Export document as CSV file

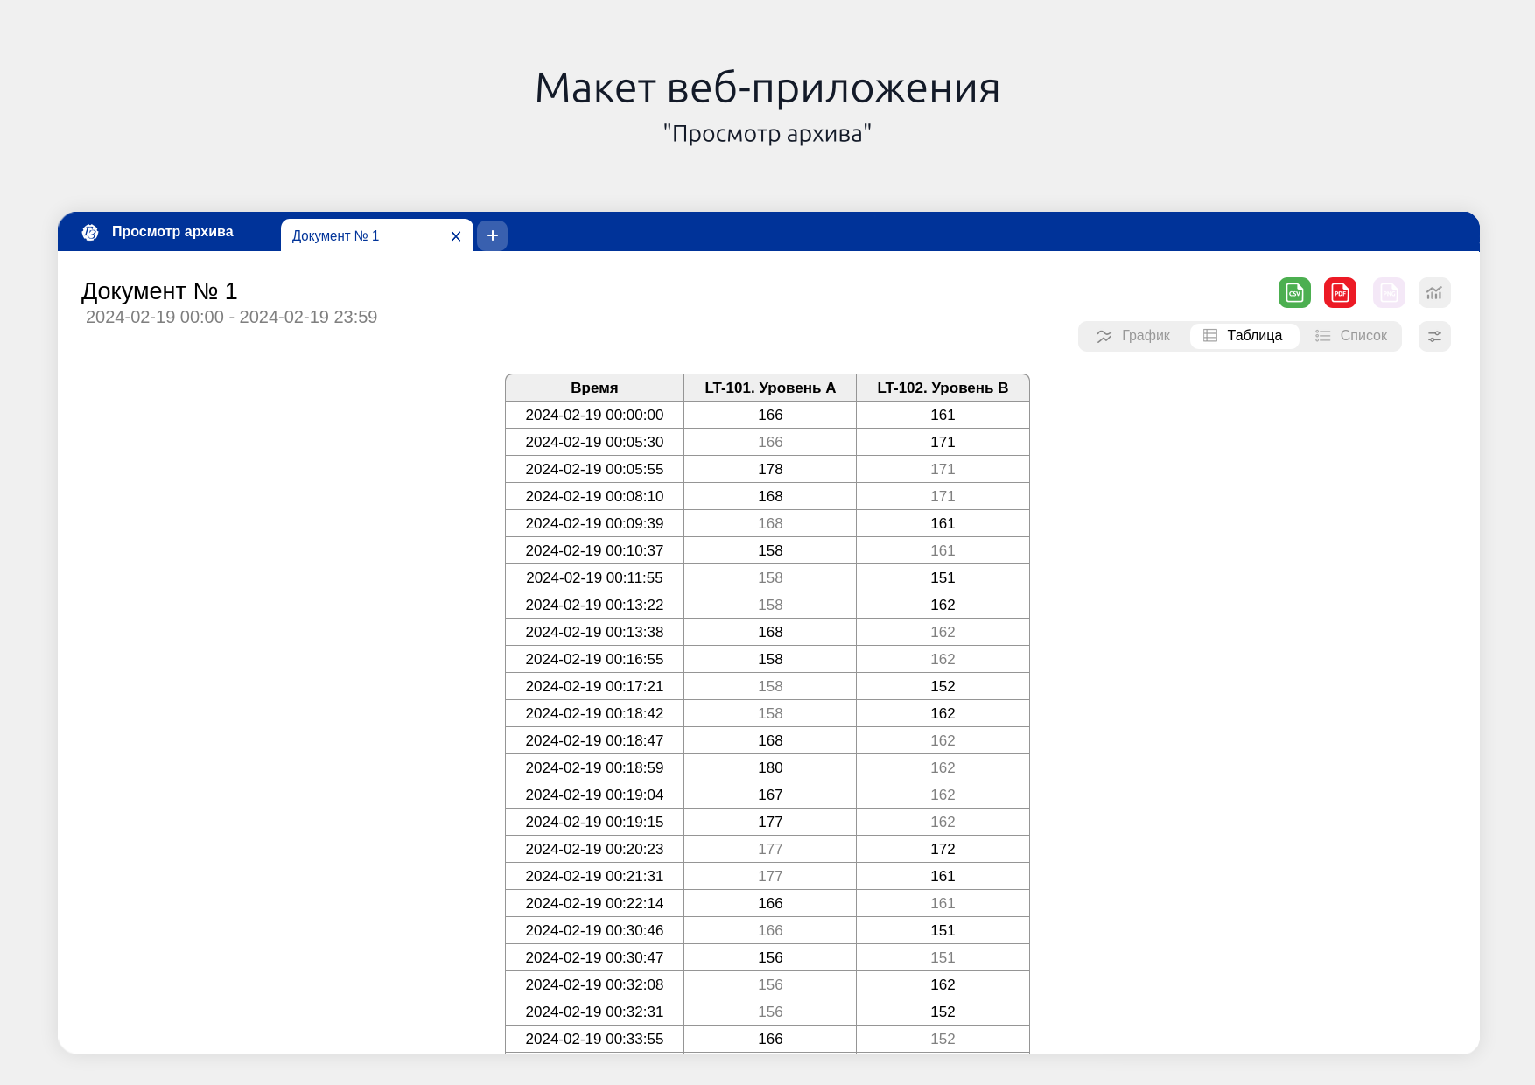[1294, 293]
